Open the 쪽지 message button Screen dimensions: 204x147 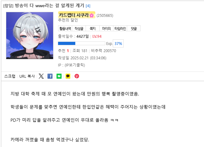click(x=93, y=28)
